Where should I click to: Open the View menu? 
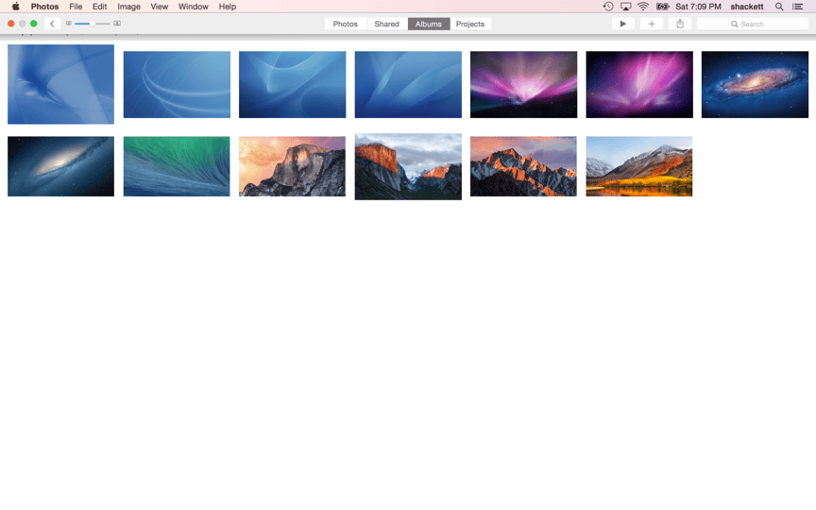click(x=160, y=7)
